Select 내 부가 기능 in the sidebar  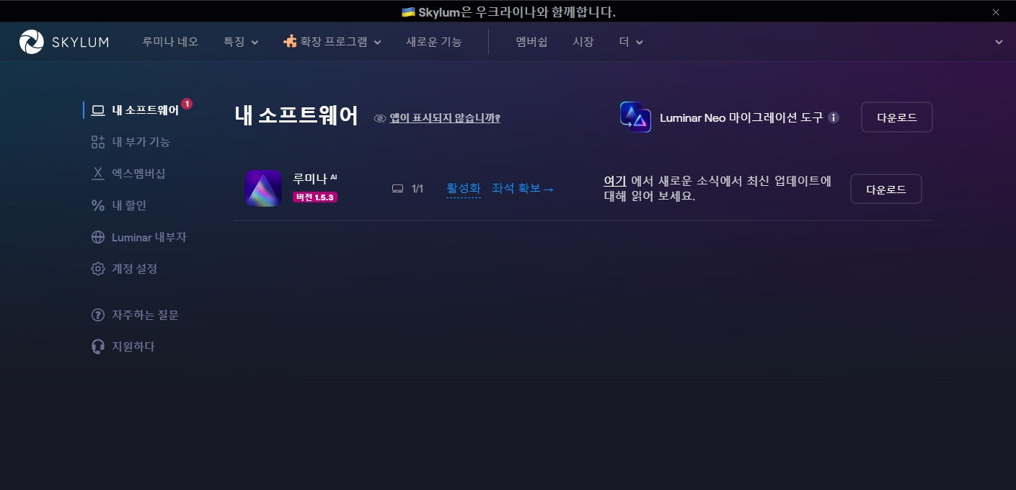tap(141, 142)
